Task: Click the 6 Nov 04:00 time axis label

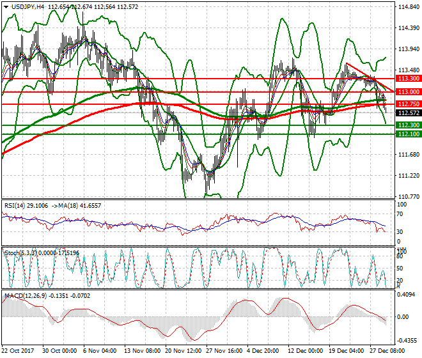Action: 100,351
